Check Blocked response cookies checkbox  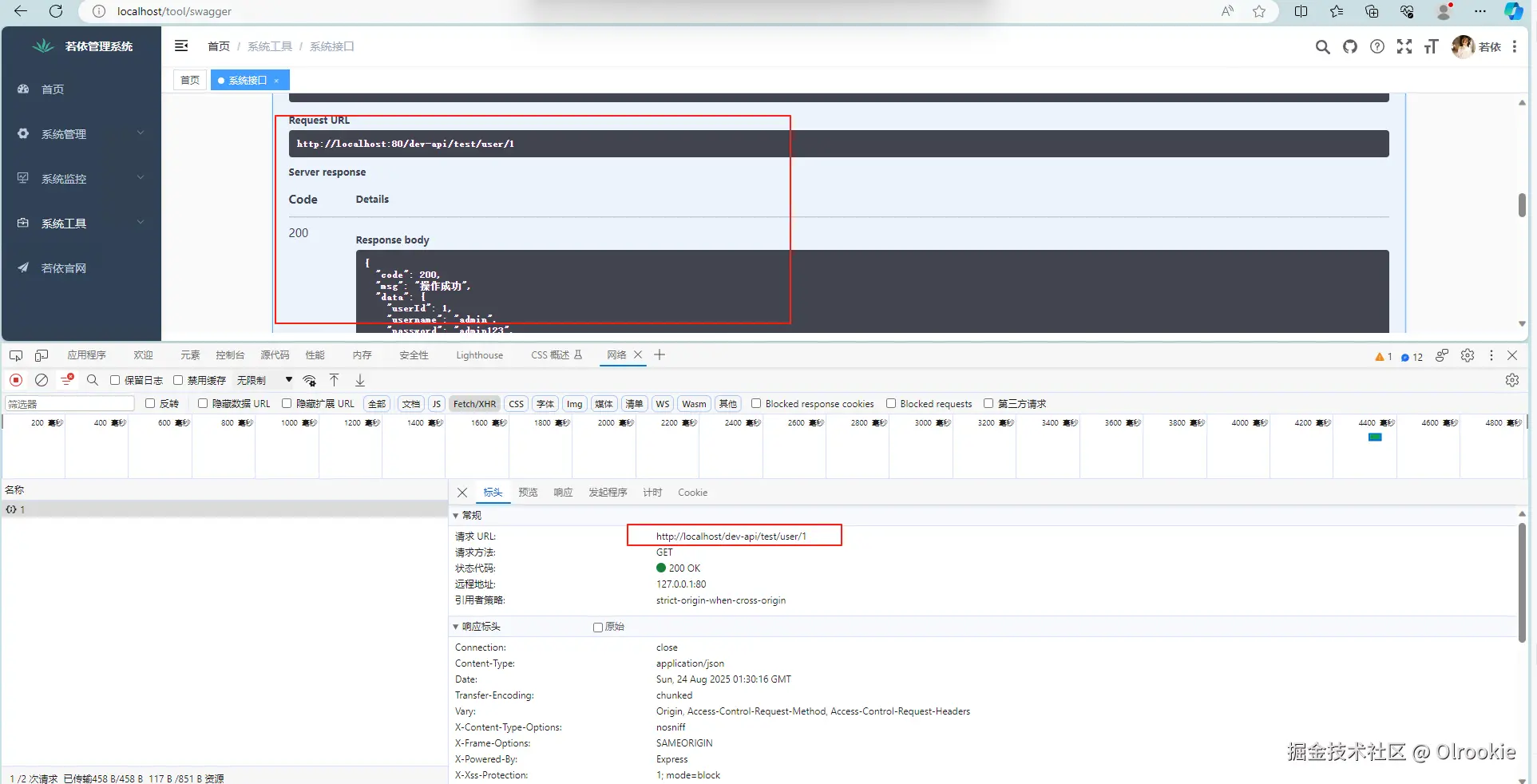pos(756,403)
